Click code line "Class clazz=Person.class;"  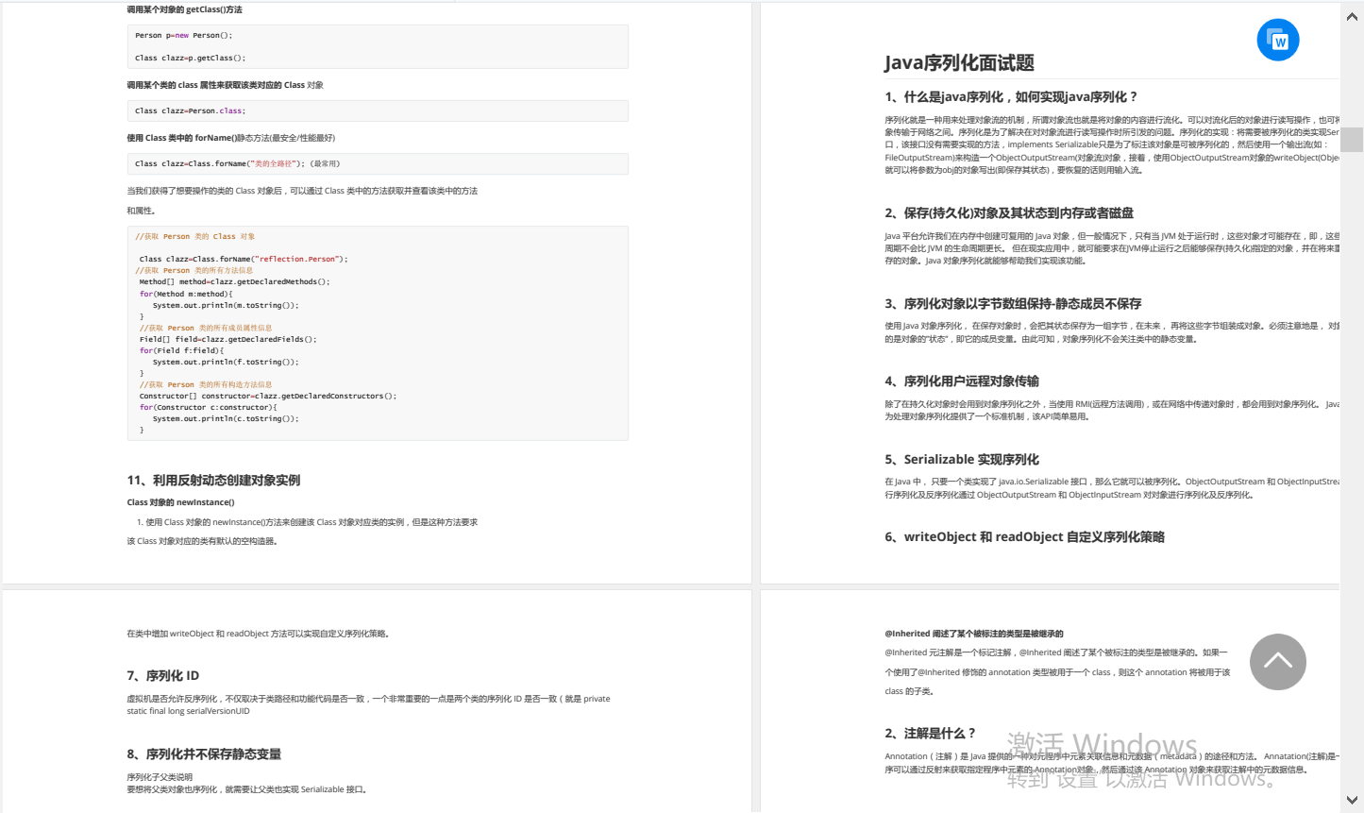click(190, 110)
